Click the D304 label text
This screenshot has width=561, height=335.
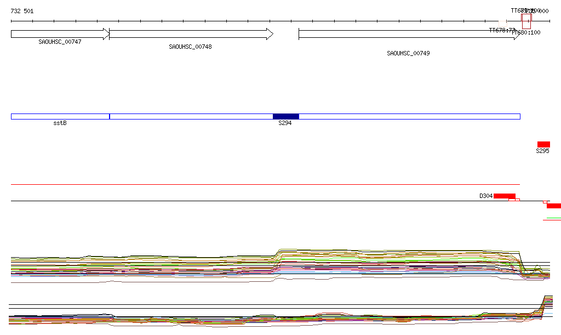[x=486, y=196]
